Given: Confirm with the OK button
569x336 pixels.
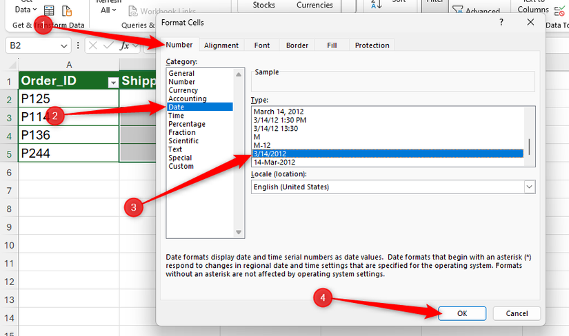Looking at the screenshot, I should click(462, 313).
